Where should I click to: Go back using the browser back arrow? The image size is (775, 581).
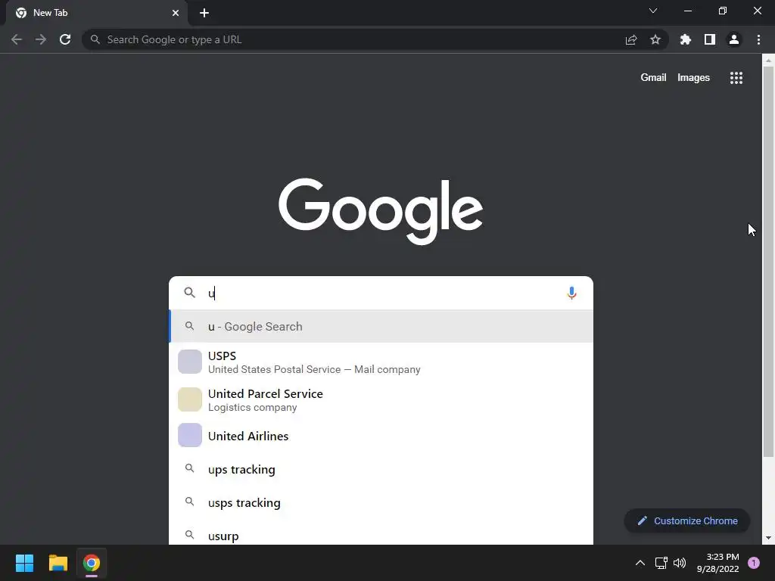tap(17, 39)
